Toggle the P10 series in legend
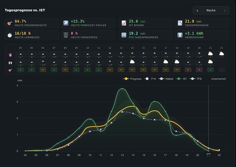Screen dimensions: 236x167 150,79
